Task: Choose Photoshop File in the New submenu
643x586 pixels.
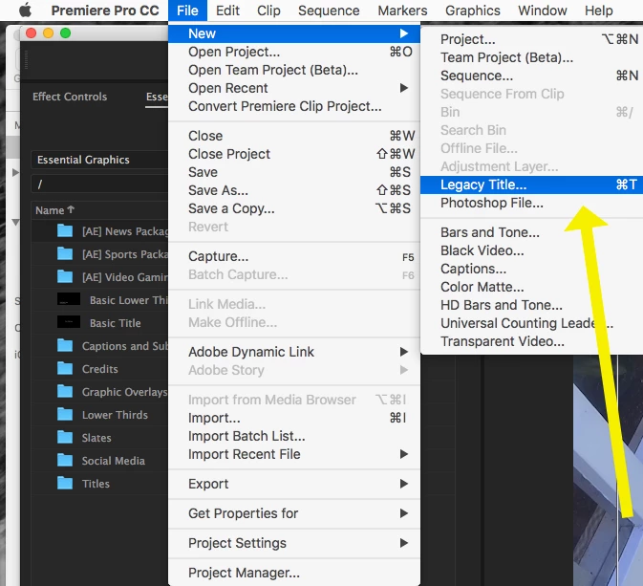Action: [531, 203]
